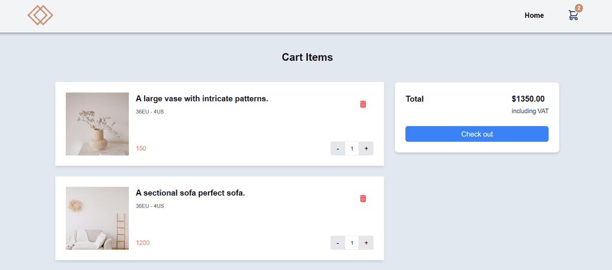Click the vase quantity input field
Image resolution: width=612 pixels, height=270 pixels.
coord(352,148)
